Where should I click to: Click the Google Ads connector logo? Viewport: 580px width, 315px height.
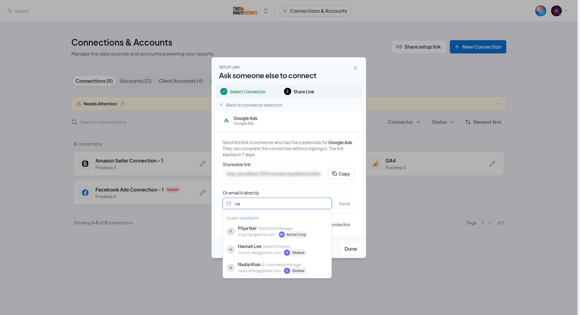coord(226,121)
